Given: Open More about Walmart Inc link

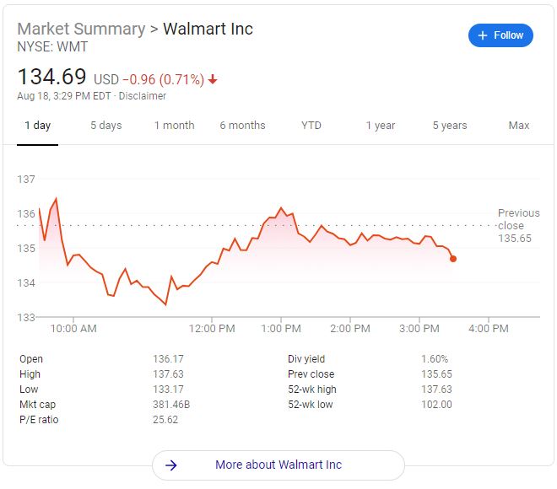Looking at the screenshot, I should [x=278, y=465].
